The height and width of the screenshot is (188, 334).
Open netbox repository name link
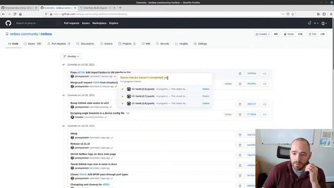click(46, 34)
